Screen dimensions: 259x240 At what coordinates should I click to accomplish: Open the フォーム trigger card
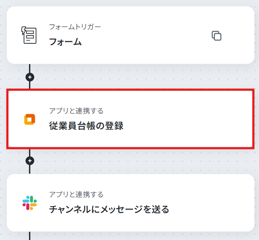point(130,35)
